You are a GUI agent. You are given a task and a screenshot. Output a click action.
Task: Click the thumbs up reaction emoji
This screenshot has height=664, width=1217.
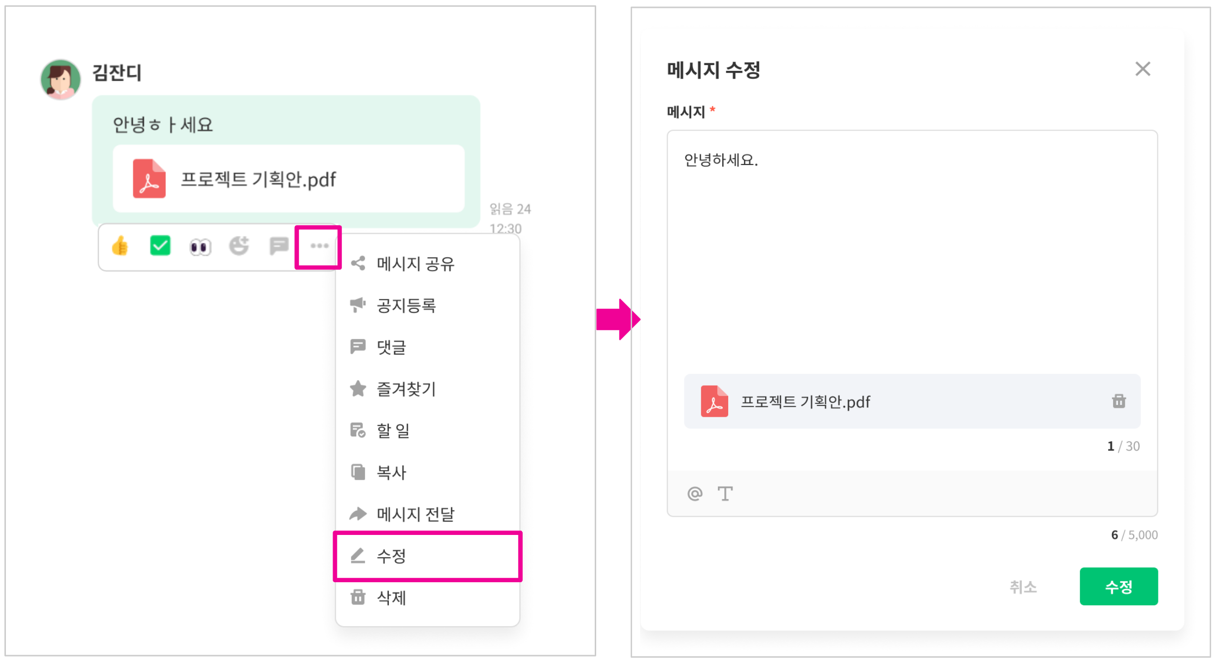120,246
